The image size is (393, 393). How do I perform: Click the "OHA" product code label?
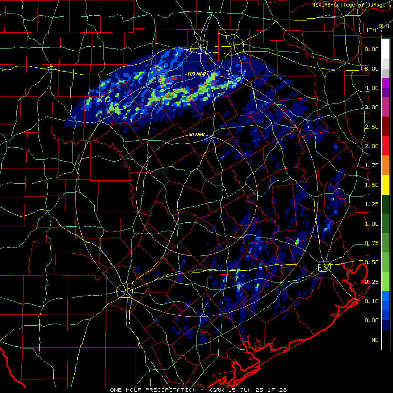(x=384, y=26)
